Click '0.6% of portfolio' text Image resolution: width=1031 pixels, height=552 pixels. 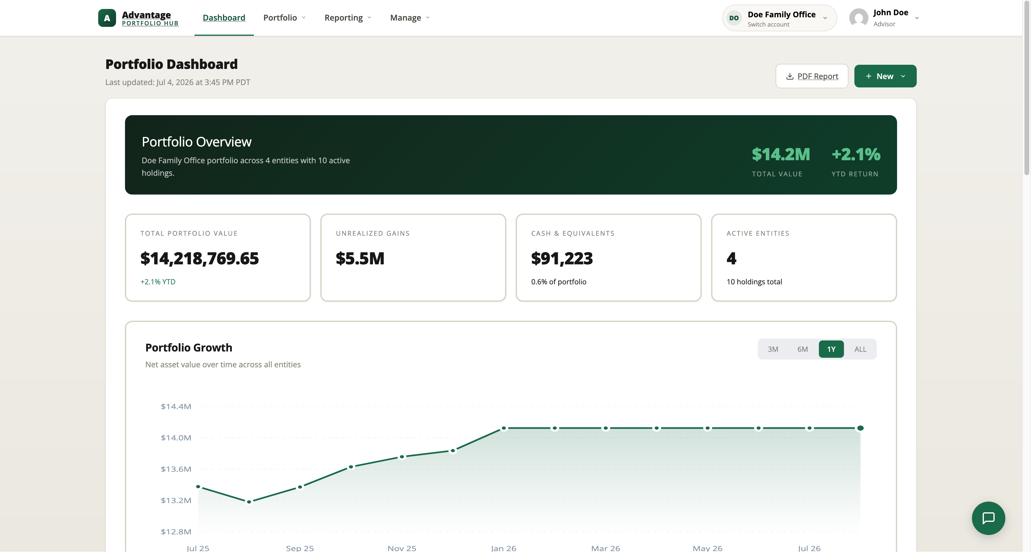point(558,282)
